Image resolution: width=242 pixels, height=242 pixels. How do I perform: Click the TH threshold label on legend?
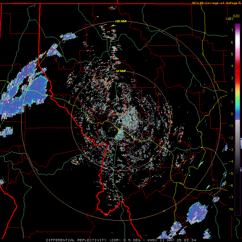coord(231,209)
